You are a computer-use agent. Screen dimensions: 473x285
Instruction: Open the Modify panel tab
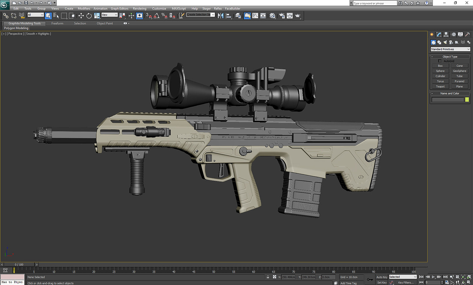(x=439, y=34)
